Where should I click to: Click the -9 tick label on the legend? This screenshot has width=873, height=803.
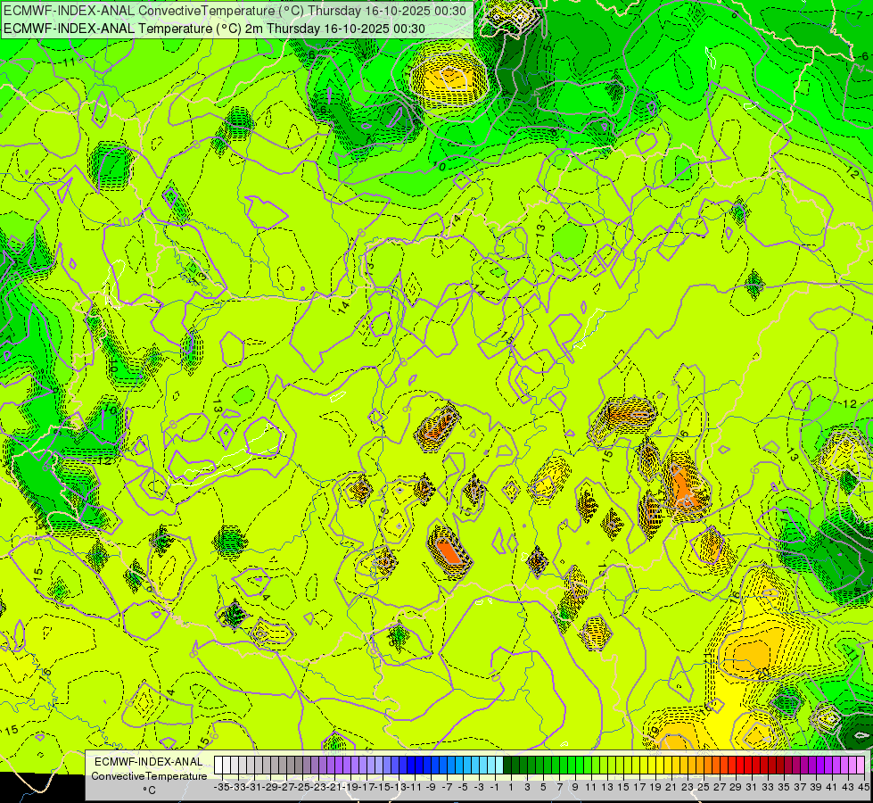431,787
